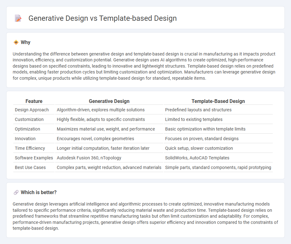Select the SolidWorks, AutoCAD Templates cell
Viewport: 291px width, 244px height.
tap(198, 158)
